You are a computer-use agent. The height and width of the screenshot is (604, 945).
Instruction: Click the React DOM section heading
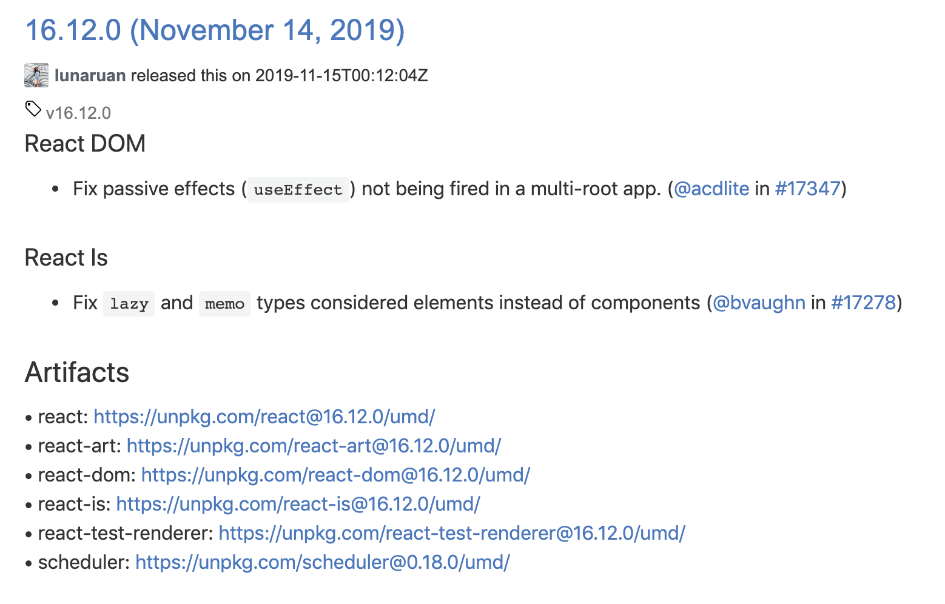coord(85,144)
